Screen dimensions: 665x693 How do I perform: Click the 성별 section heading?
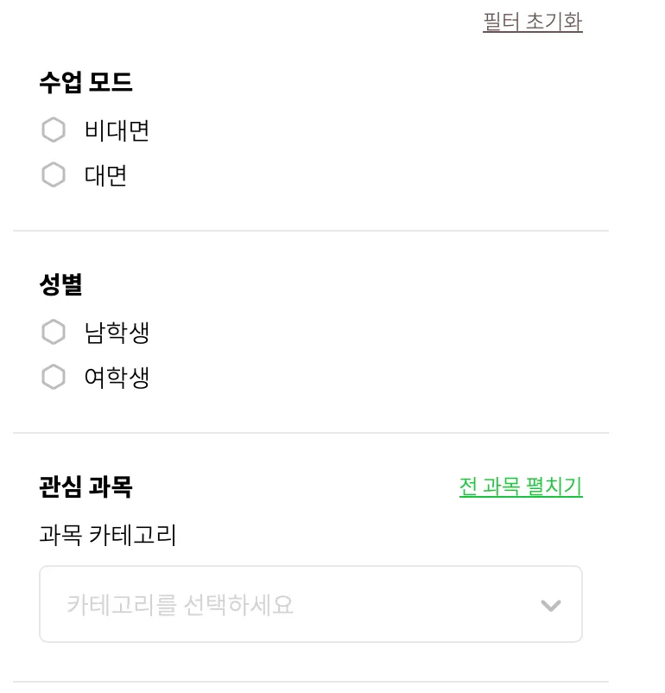click(x=60, y=285)
